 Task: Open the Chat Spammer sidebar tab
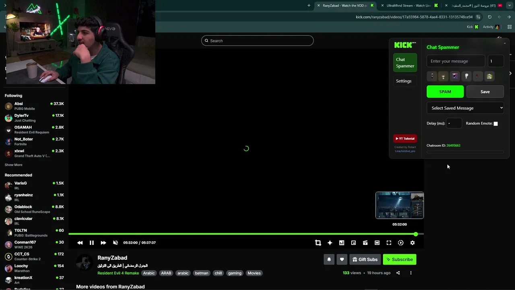(405, 63)
